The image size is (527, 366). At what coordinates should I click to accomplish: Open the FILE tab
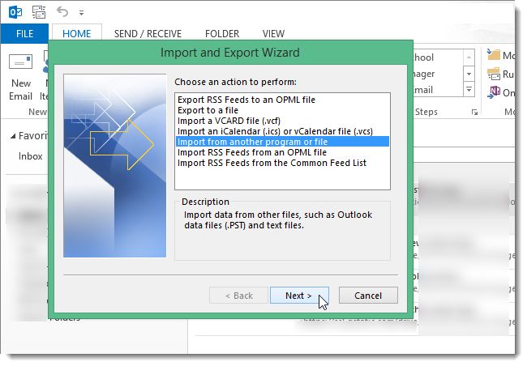pos(24,33)
